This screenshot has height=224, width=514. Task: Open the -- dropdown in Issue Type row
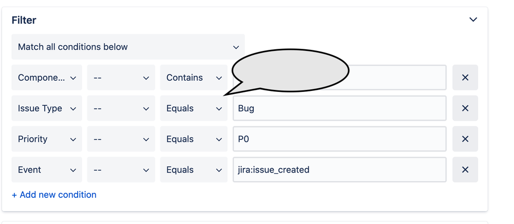(x=121, y=108)
